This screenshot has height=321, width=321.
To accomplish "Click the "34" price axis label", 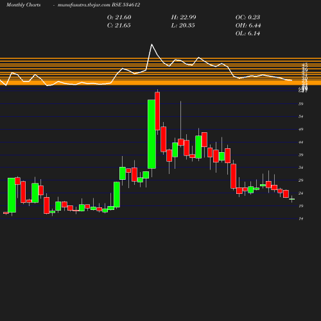I will click(301, 168).
